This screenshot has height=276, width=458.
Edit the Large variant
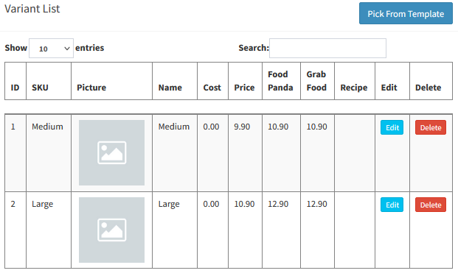pyautogui.click(x=392, y=205)
